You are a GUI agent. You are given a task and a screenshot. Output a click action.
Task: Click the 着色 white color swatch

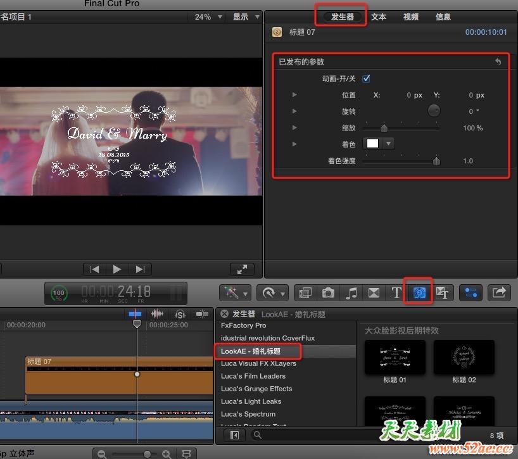tap(372, 144)
